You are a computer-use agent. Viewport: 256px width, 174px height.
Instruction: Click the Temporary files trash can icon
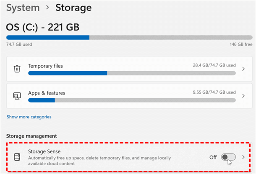point(17,69)
